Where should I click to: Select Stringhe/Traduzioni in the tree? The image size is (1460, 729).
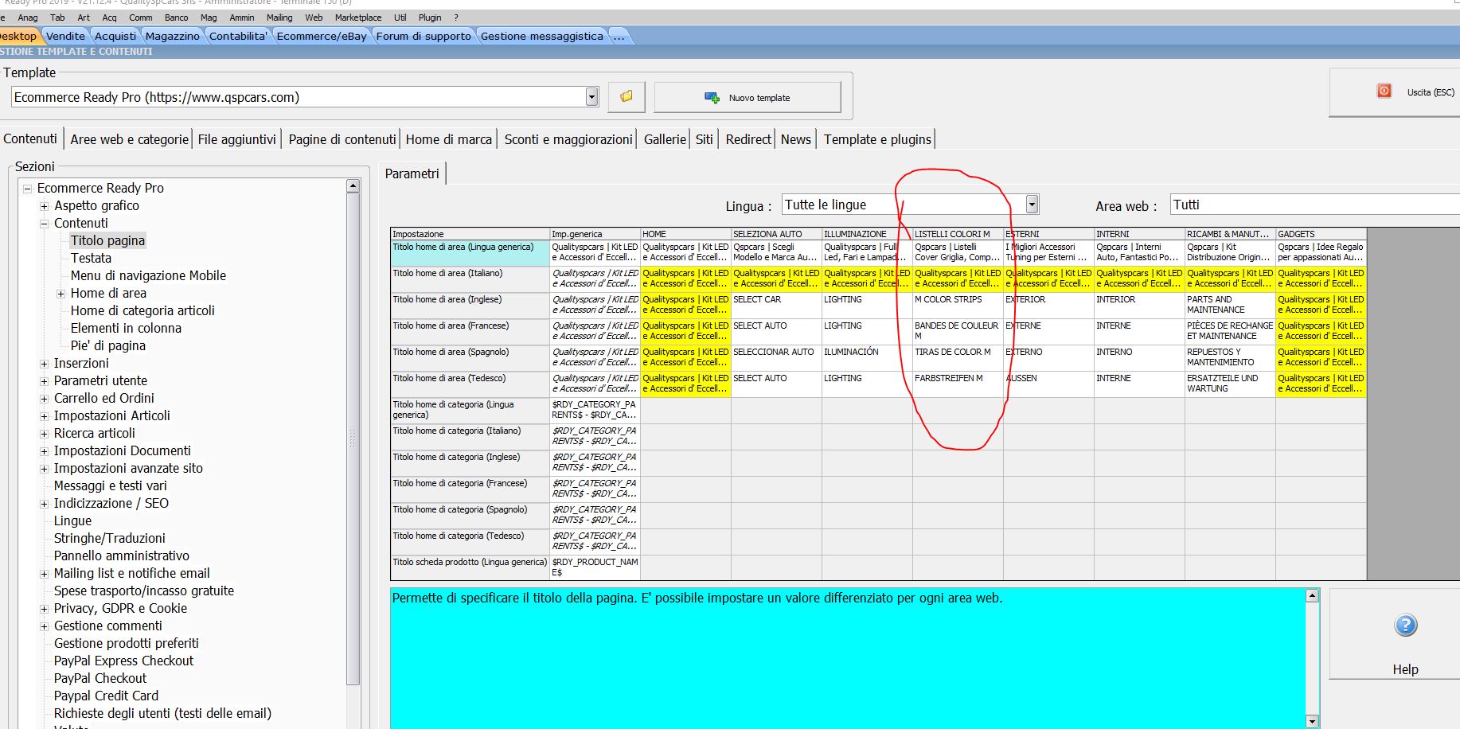pyautogui.click(x=110, y=538)
